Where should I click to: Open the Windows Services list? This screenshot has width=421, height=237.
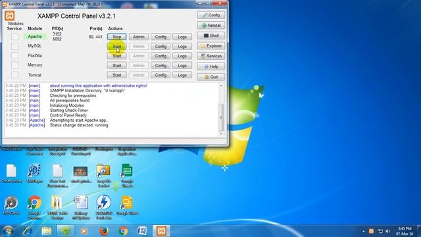pyautogui.click(x=211, y=56)
